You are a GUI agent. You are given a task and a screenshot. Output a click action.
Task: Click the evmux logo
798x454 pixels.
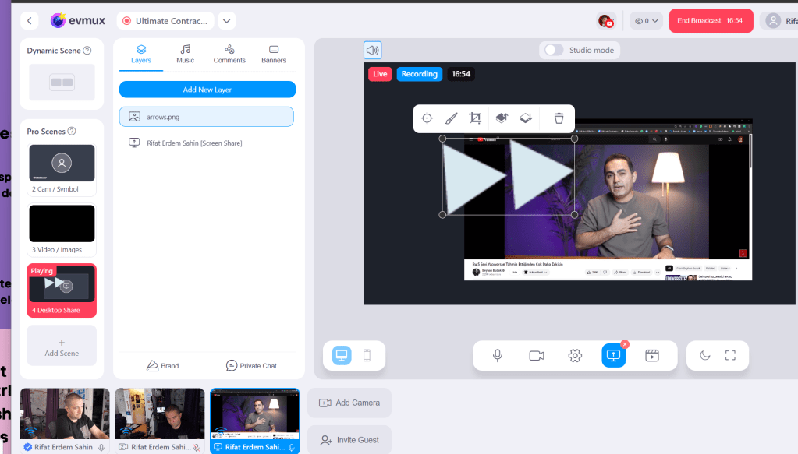[x=78, y=21]
